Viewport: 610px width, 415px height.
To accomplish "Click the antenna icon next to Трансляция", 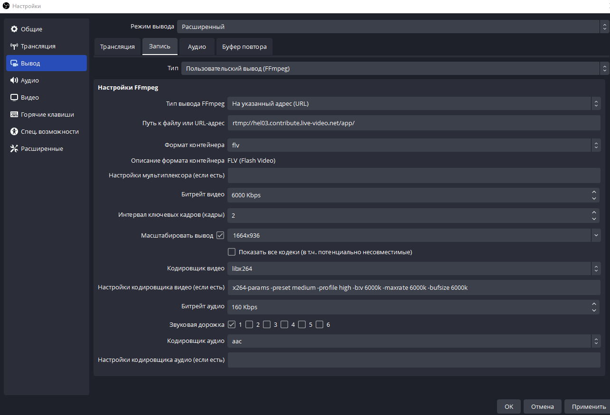I will click(14, 46).
